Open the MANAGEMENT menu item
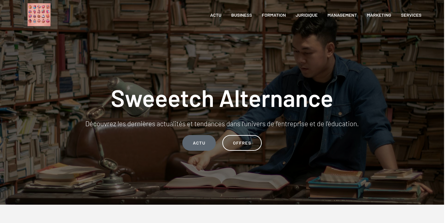The height and width of the screenshot is (223, 448). point(342,15)
